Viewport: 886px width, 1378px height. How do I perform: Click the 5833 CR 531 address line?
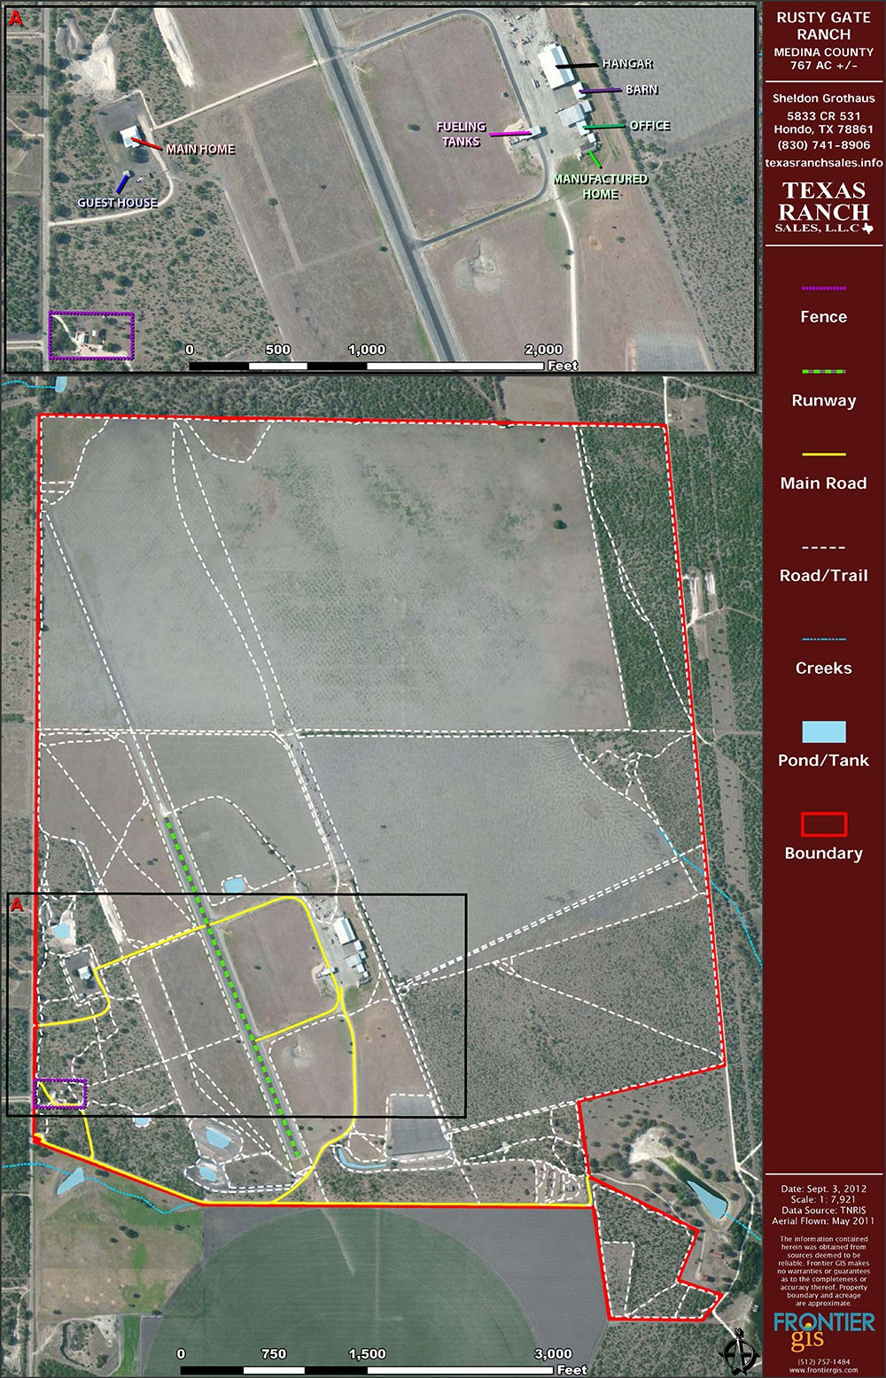(x=824, y=116)
